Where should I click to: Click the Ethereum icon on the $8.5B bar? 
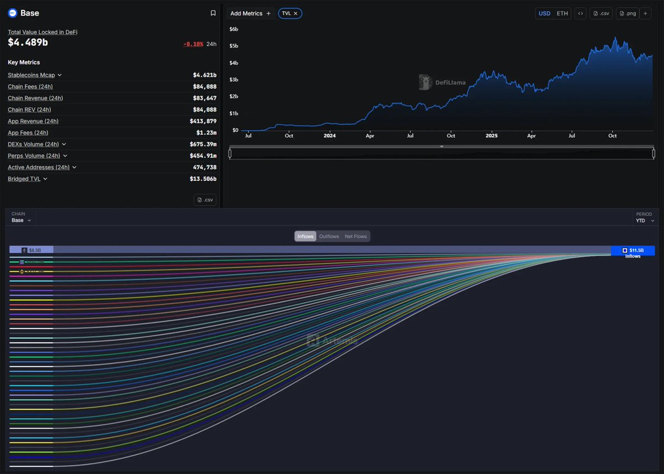[x=25, y=250]
